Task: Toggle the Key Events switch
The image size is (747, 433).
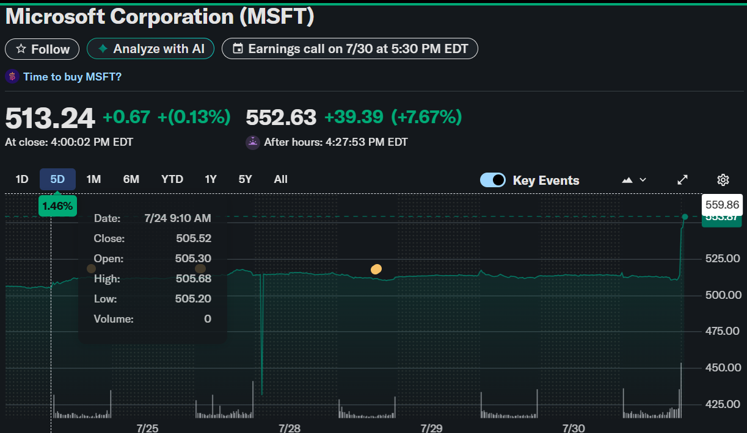Action: 493,180
